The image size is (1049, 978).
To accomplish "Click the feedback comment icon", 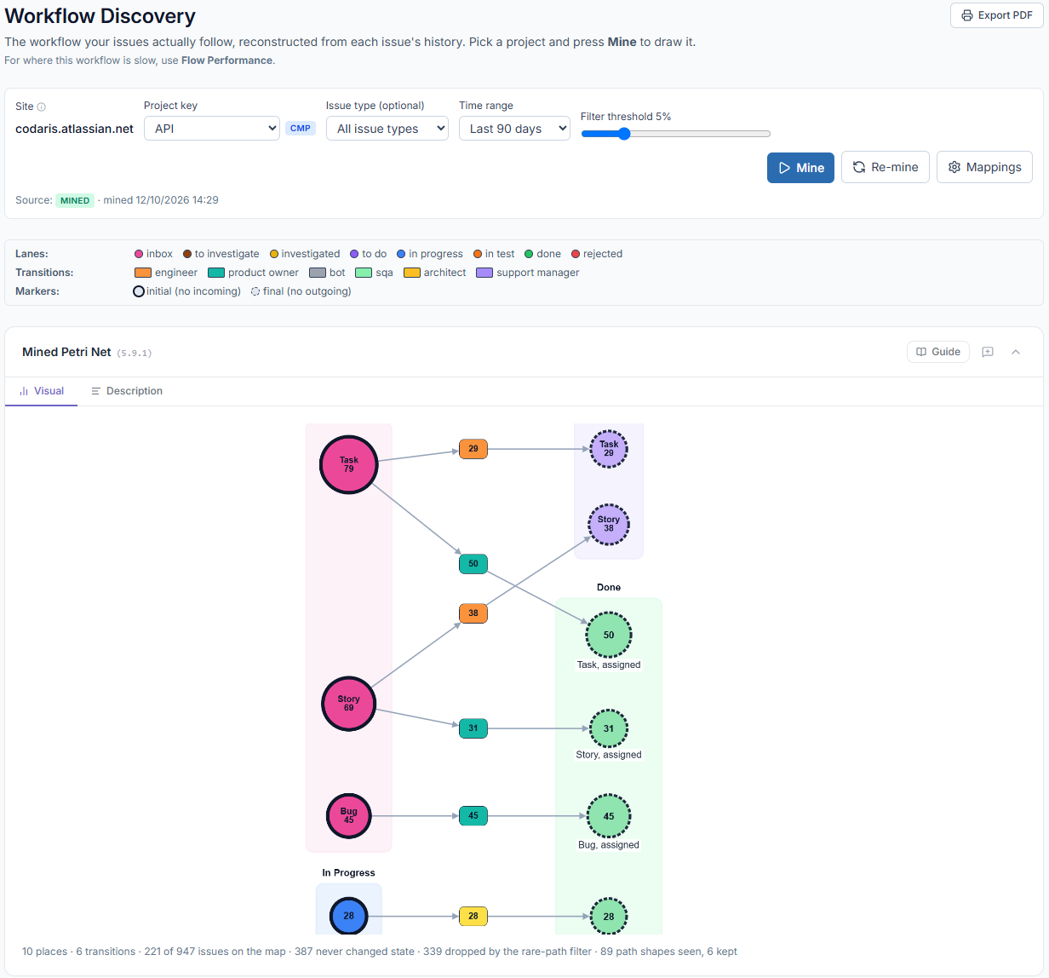I will pyautogui.click(x=988, y=352).
